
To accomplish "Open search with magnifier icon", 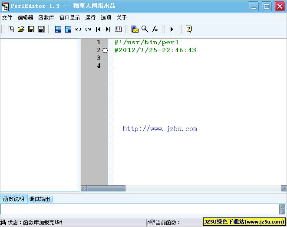I will pos(145,29).
